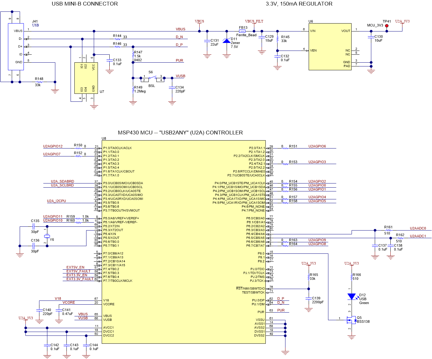Click the MSP430 MCU USB2ANY controller heading
The height and width of the screenshot is (359, 432).
coord(180,133)
